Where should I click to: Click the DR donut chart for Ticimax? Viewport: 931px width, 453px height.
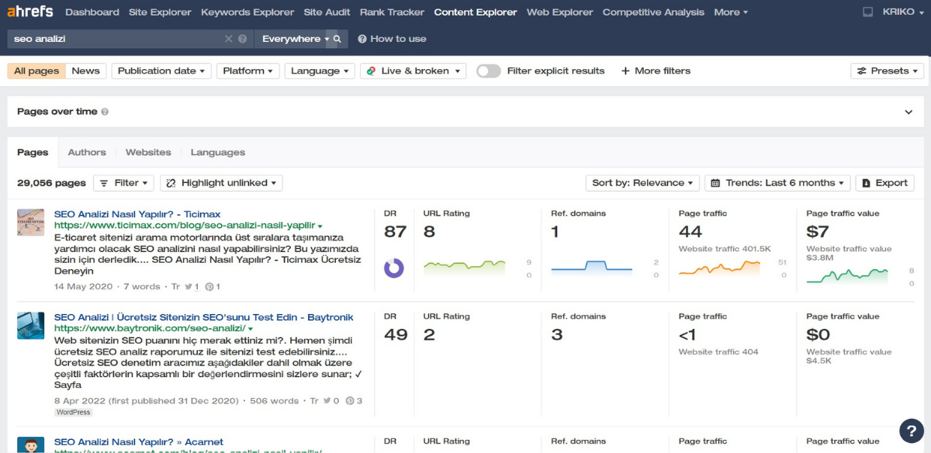click(x=394, y=268)
